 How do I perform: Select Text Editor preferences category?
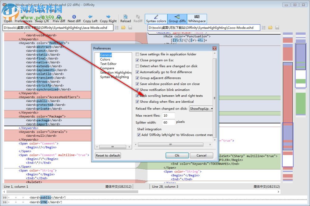coord(108,64)
